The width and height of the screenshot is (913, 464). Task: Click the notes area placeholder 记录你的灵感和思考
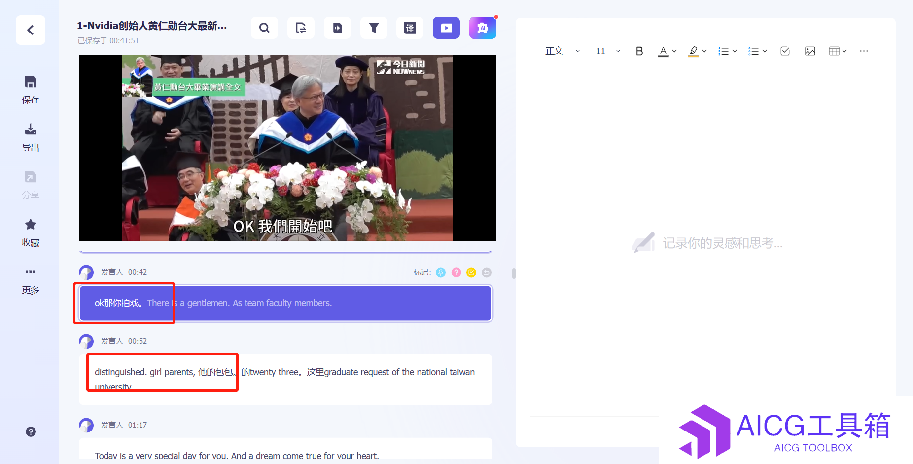[x=722, y=243]
